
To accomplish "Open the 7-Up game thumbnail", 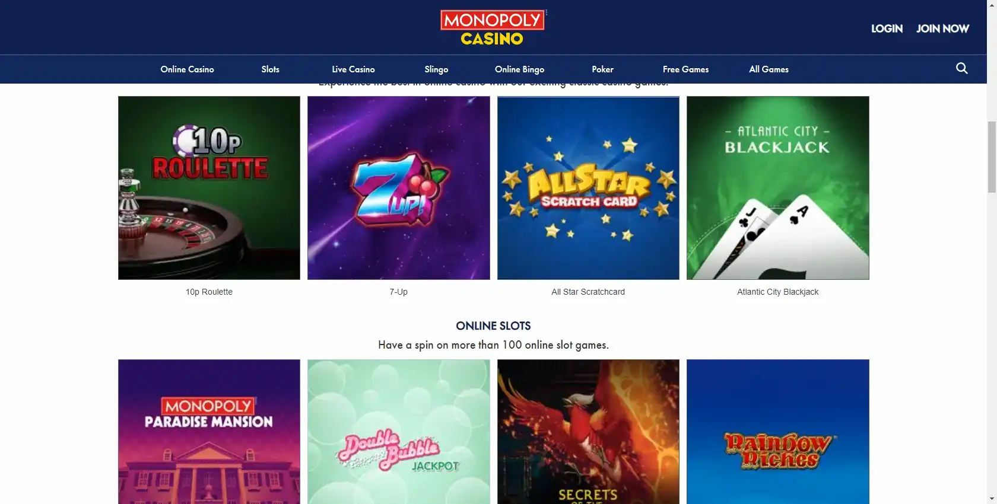I will tap(399, 188).
